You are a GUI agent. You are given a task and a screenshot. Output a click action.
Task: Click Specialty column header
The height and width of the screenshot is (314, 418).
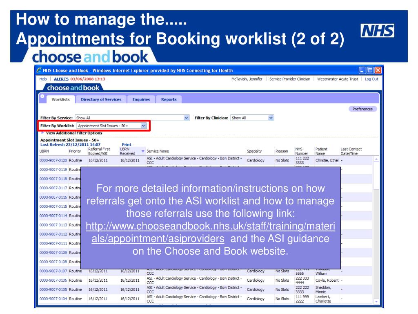[x=254, y=151]
